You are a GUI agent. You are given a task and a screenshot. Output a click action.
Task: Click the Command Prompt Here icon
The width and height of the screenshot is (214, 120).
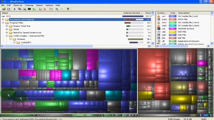point(29,9)
